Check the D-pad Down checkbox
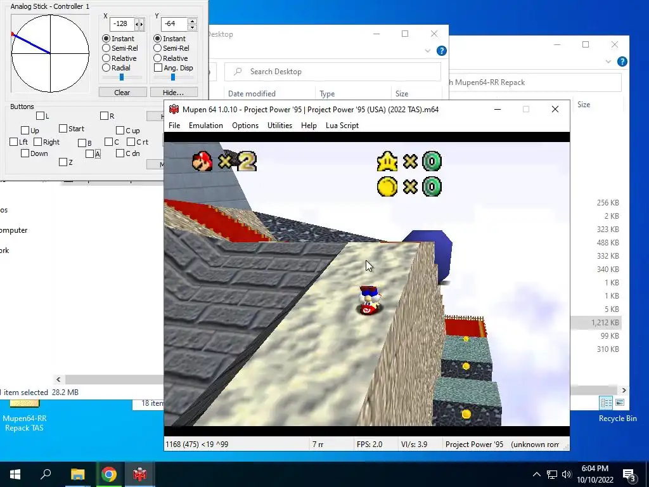Image resolution: width=649 pixels, height=487 pixels. (x=25, y=153)
